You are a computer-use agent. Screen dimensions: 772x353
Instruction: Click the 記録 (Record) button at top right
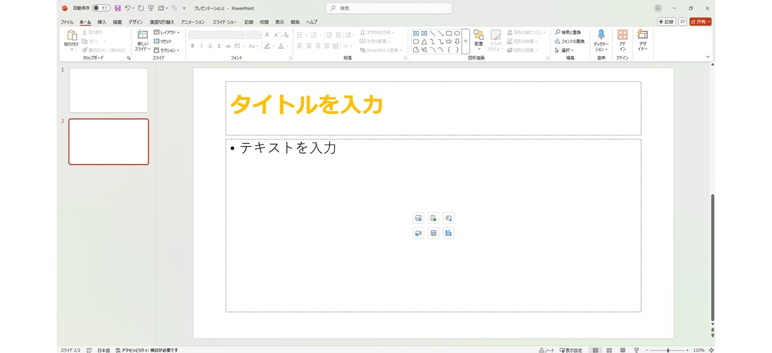click(666, 22)
